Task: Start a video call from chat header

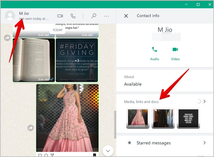Action: click(60, 16)
